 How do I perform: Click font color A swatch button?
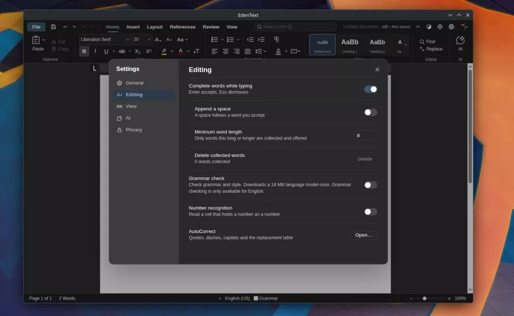click(x=181, y=51)
